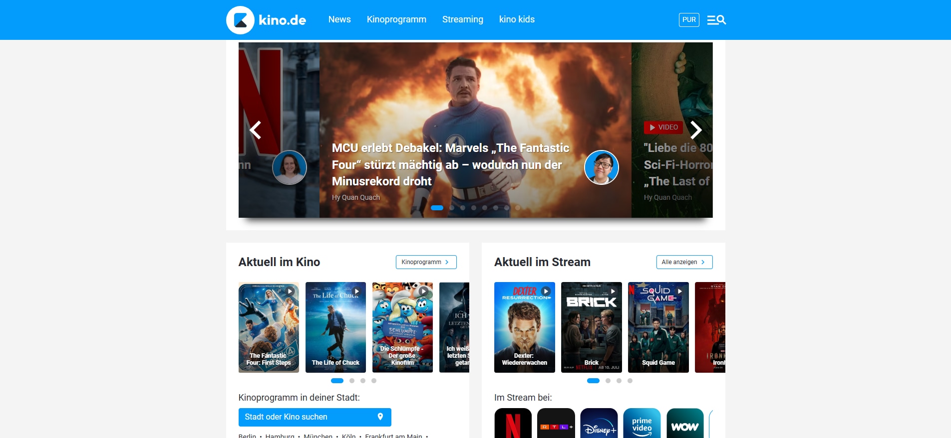
Task: Go to previous hero slide arrow
Action: tap(256, 130)
